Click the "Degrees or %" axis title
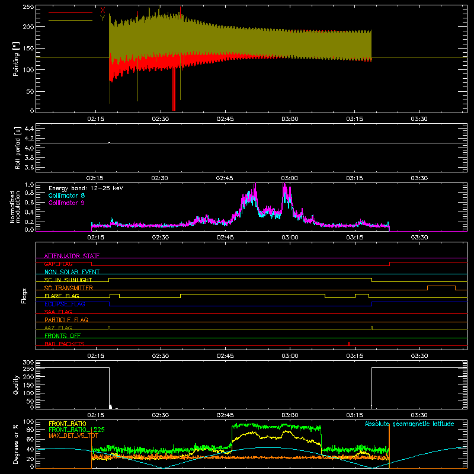The image size is (474, 474). 16,444
